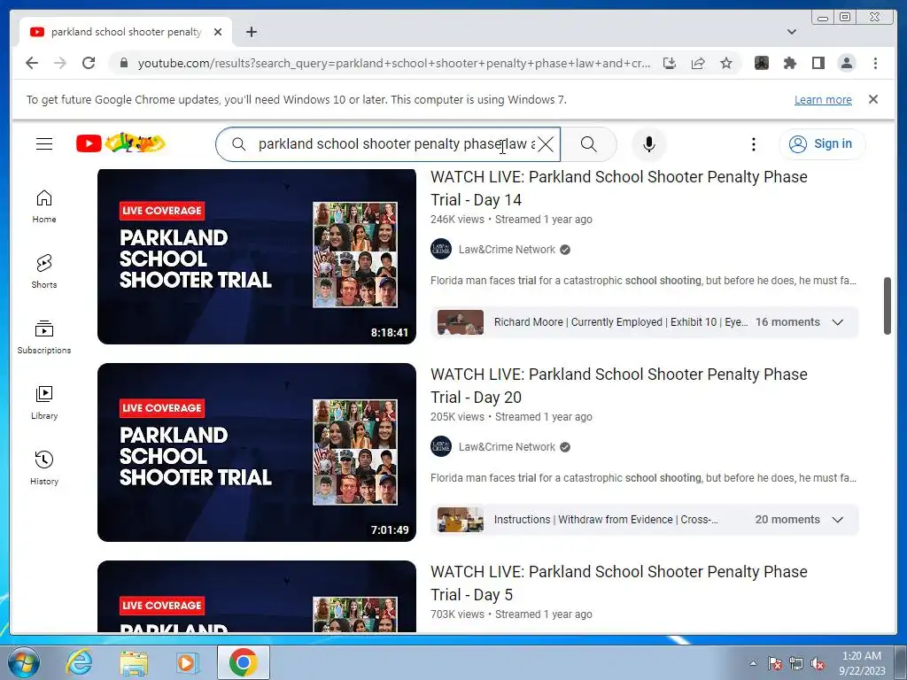Bookmark this page with star icon
Image resolution: width=907 pixels, height=680 pixels.
(726, 63)
